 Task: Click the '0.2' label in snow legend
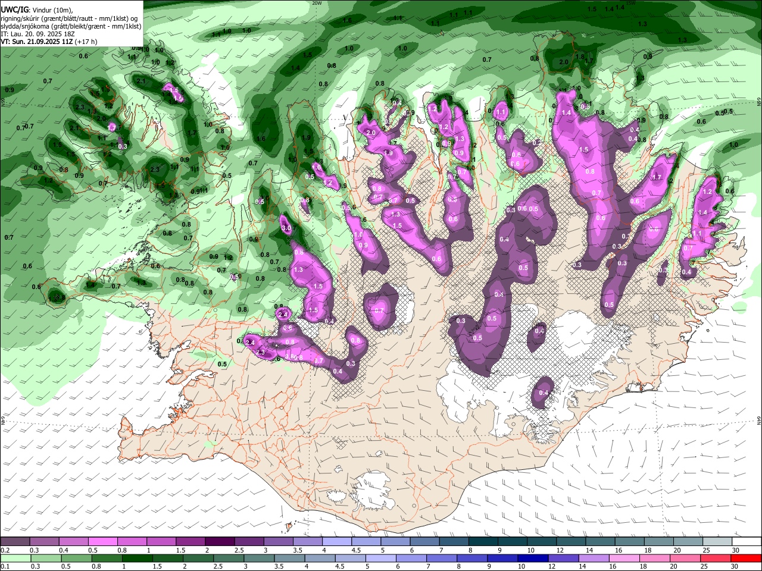tap(4, 551)
